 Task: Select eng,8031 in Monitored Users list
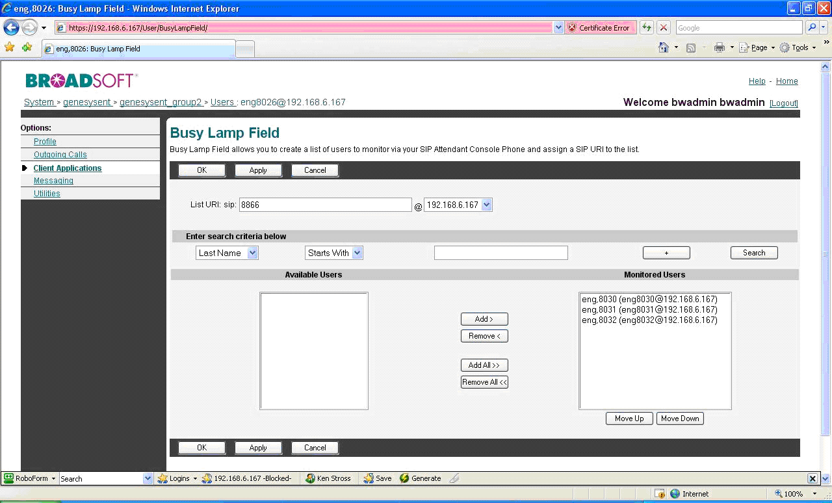coord(649,310)
